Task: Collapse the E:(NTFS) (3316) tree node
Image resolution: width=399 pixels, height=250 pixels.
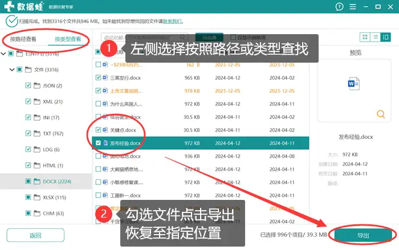Action: [x=3, y=54]
